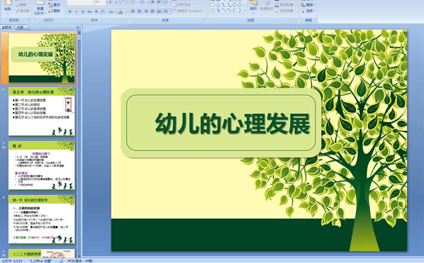Switch to the Slides (幻灯片) pane tab
The width and height of the screenshot is (424, 263).
[x=7, y=27]
